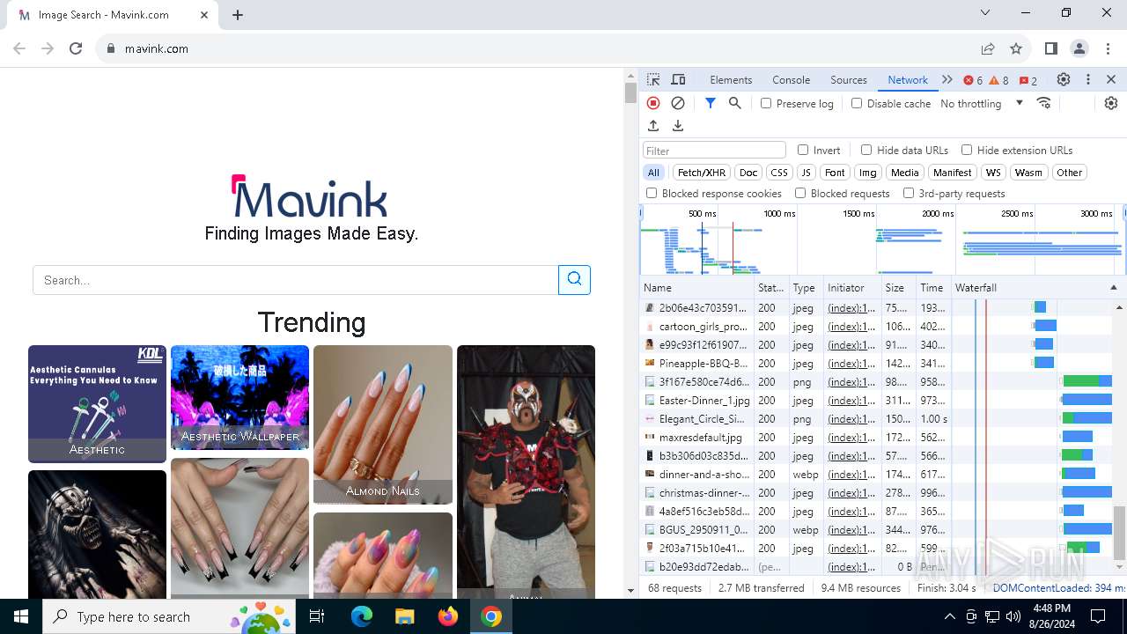Click the network Filter text field
This screenshot has width=1127, height=634.
point(714,151)
